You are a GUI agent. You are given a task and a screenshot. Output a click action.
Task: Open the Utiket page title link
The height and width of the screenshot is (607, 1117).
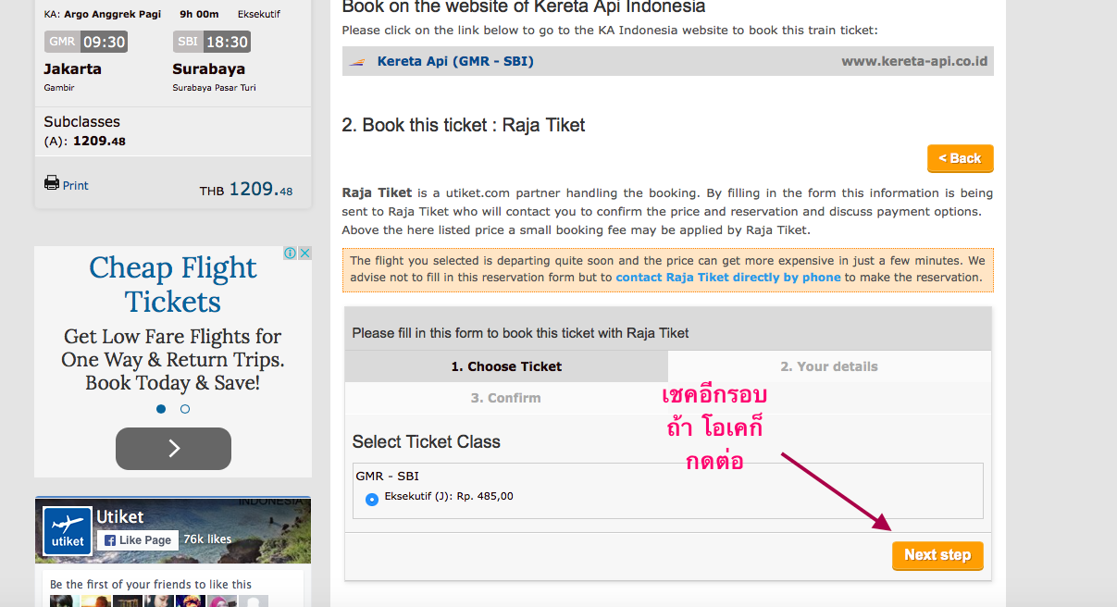pyautogui.click(x=120, y=517)
